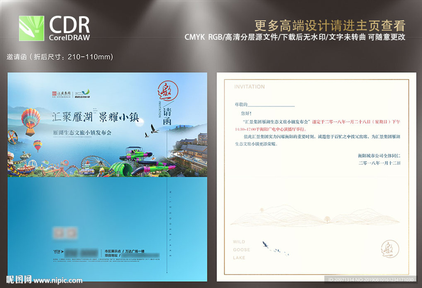Click the "WILD" word on inner page
Image resolution: width=422 pixels, height=288 pixels.
pos(239,242)
